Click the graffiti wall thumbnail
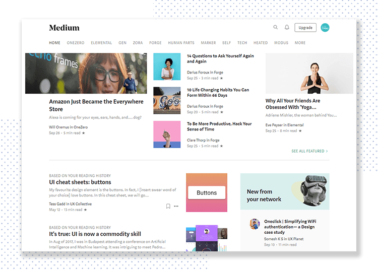This screenshot has width=378, height=270. coord(167,100)
